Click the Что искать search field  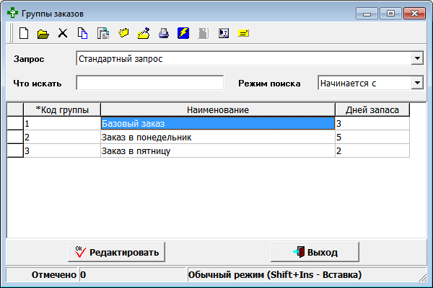[x=149, y=83]
